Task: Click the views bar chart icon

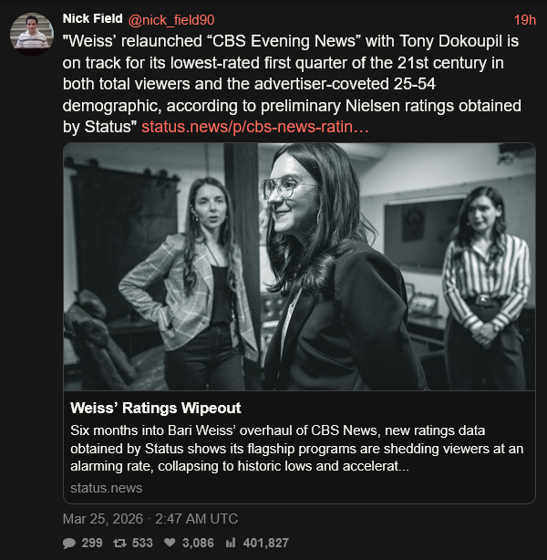Action: 231,543
